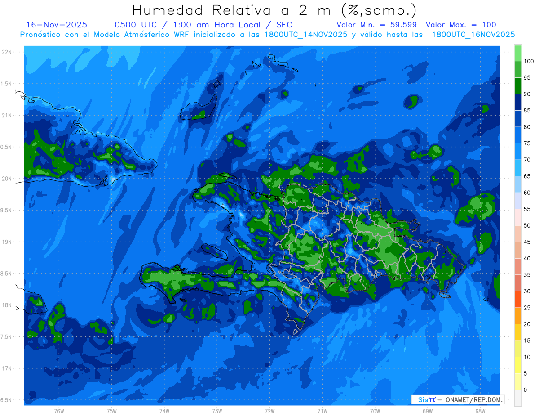This screenshot has width=539, height=417.
Task: Click the '75W' longitude label
Action: [112, 411]
